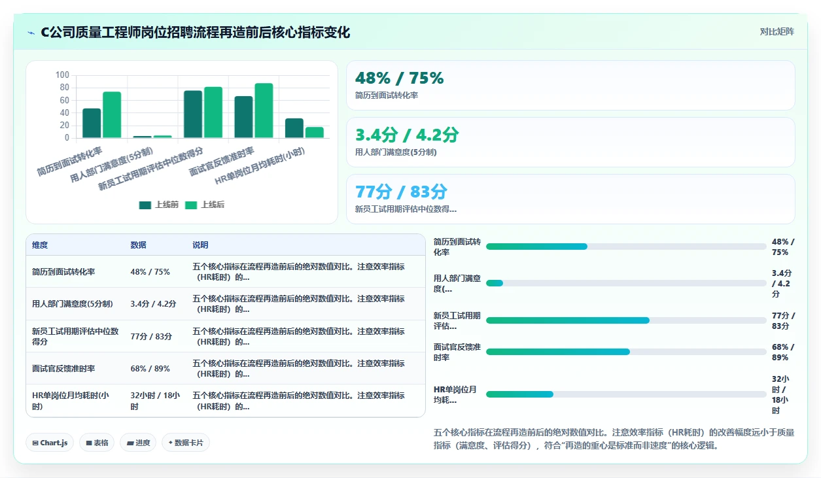Click the 上线前 dark green legend swatch

click(x=145, y=205)
